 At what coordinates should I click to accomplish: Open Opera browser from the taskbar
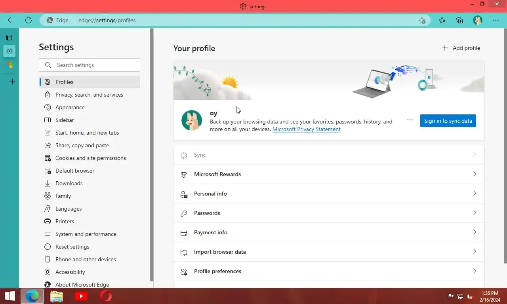106,296
